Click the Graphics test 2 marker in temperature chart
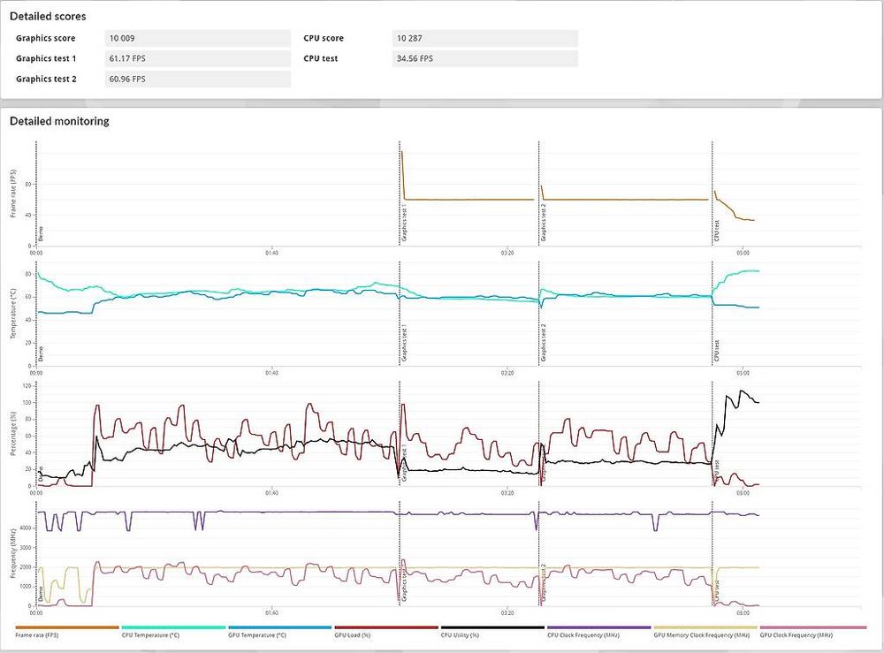 [544, 343]
